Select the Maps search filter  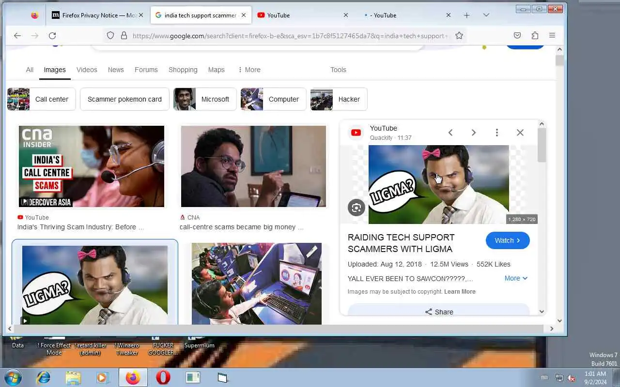[x=216, y=70]
